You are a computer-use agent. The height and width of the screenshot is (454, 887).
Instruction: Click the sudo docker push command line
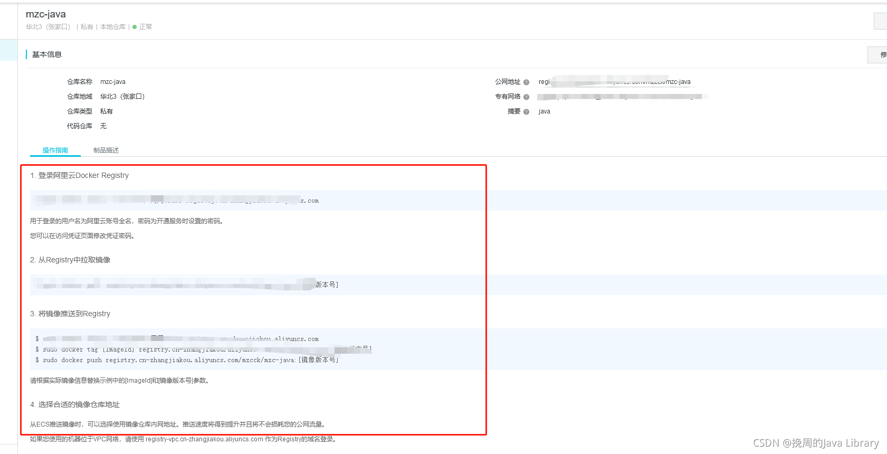(187, 360)
